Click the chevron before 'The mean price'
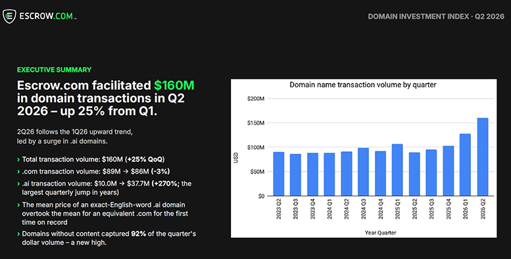 pyautogui.click(x=18, y=205)
